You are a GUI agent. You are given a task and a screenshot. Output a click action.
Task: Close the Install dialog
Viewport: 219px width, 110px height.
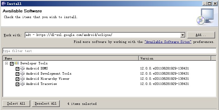215,4
